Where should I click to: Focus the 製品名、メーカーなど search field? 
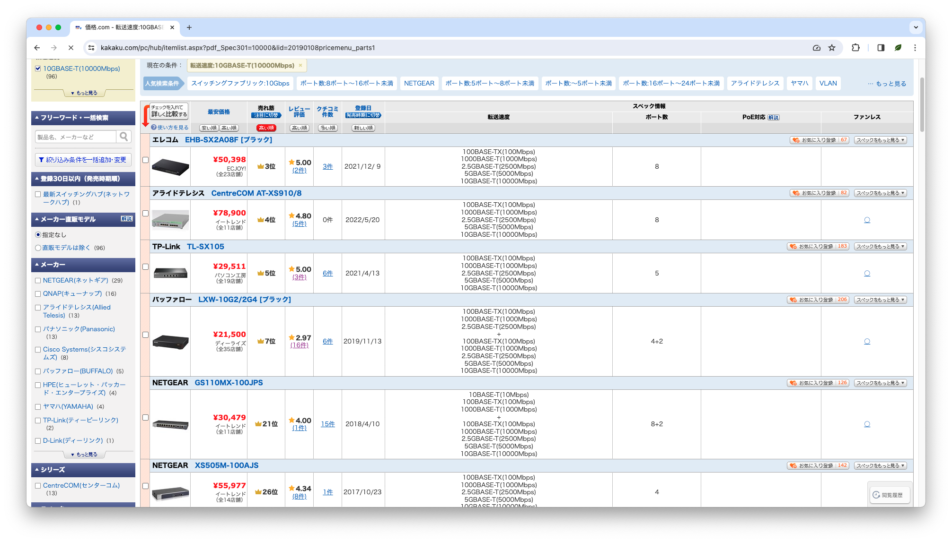[x=76, y=137]
